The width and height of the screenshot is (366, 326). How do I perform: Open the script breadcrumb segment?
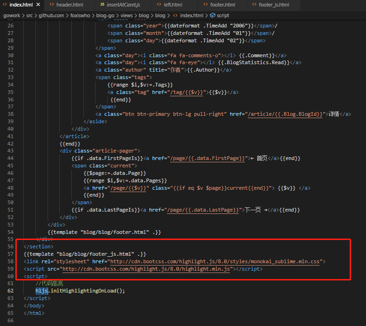point(223,15)
